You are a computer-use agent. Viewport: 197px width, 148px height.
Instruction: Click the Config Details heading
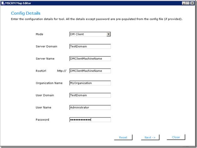(x=25, y=13)
